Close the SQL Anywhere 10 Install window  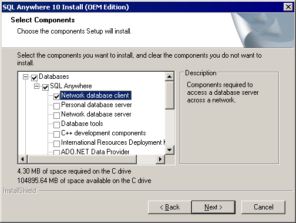[x=288, y=7]
